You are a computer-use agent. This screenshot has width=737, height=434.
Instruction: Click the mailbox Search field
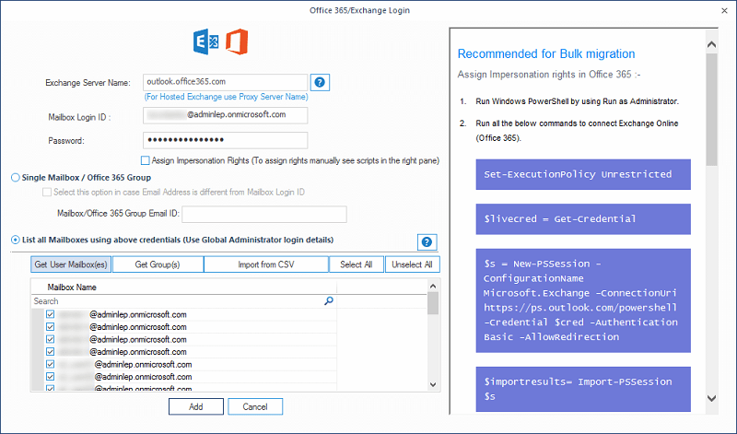click(175, 301)
